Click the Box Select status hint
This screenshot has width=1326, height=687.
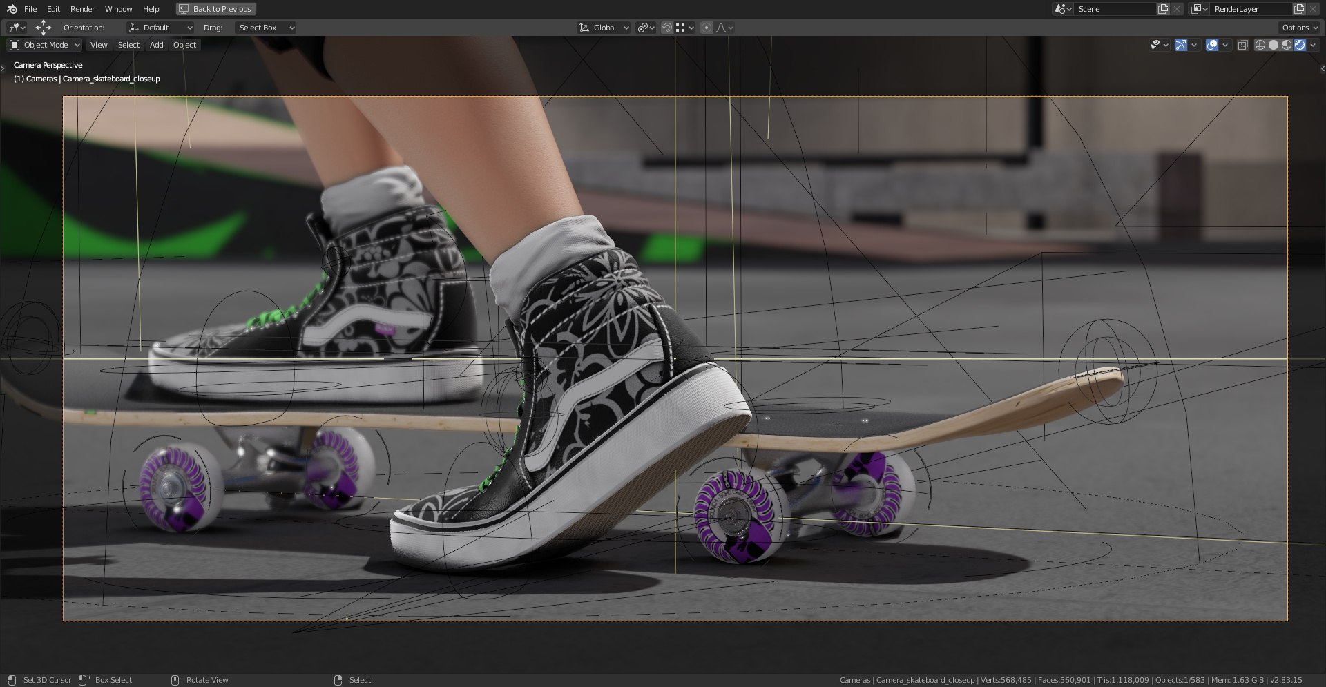113,680
